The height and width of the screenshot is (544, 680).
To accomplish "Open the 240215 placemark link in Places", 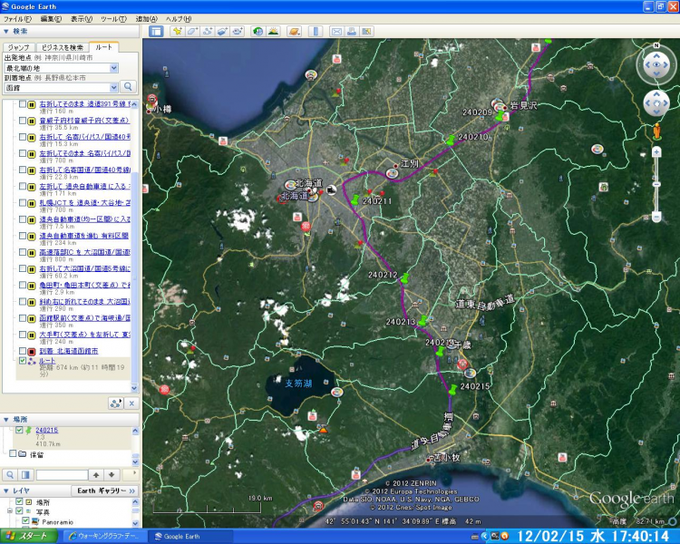I will pyautogui.click(x=47, y=430).
